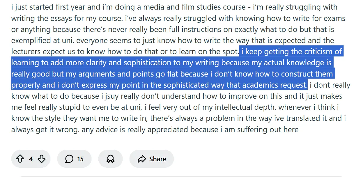Upvote the post
Viewport: 356px width, 177px height.
coord(20,159)
